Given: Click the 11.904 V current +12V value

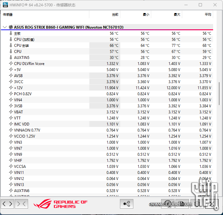Looking at the screenshot, I should 112,88.
